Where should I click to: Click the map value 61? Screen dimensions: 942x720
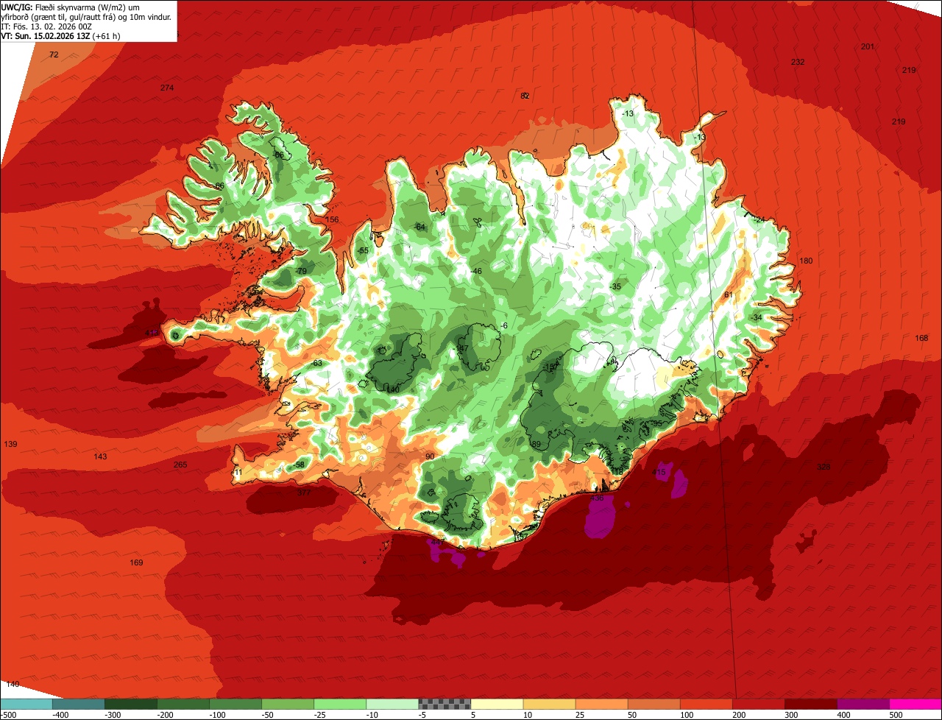click(729, 294)
